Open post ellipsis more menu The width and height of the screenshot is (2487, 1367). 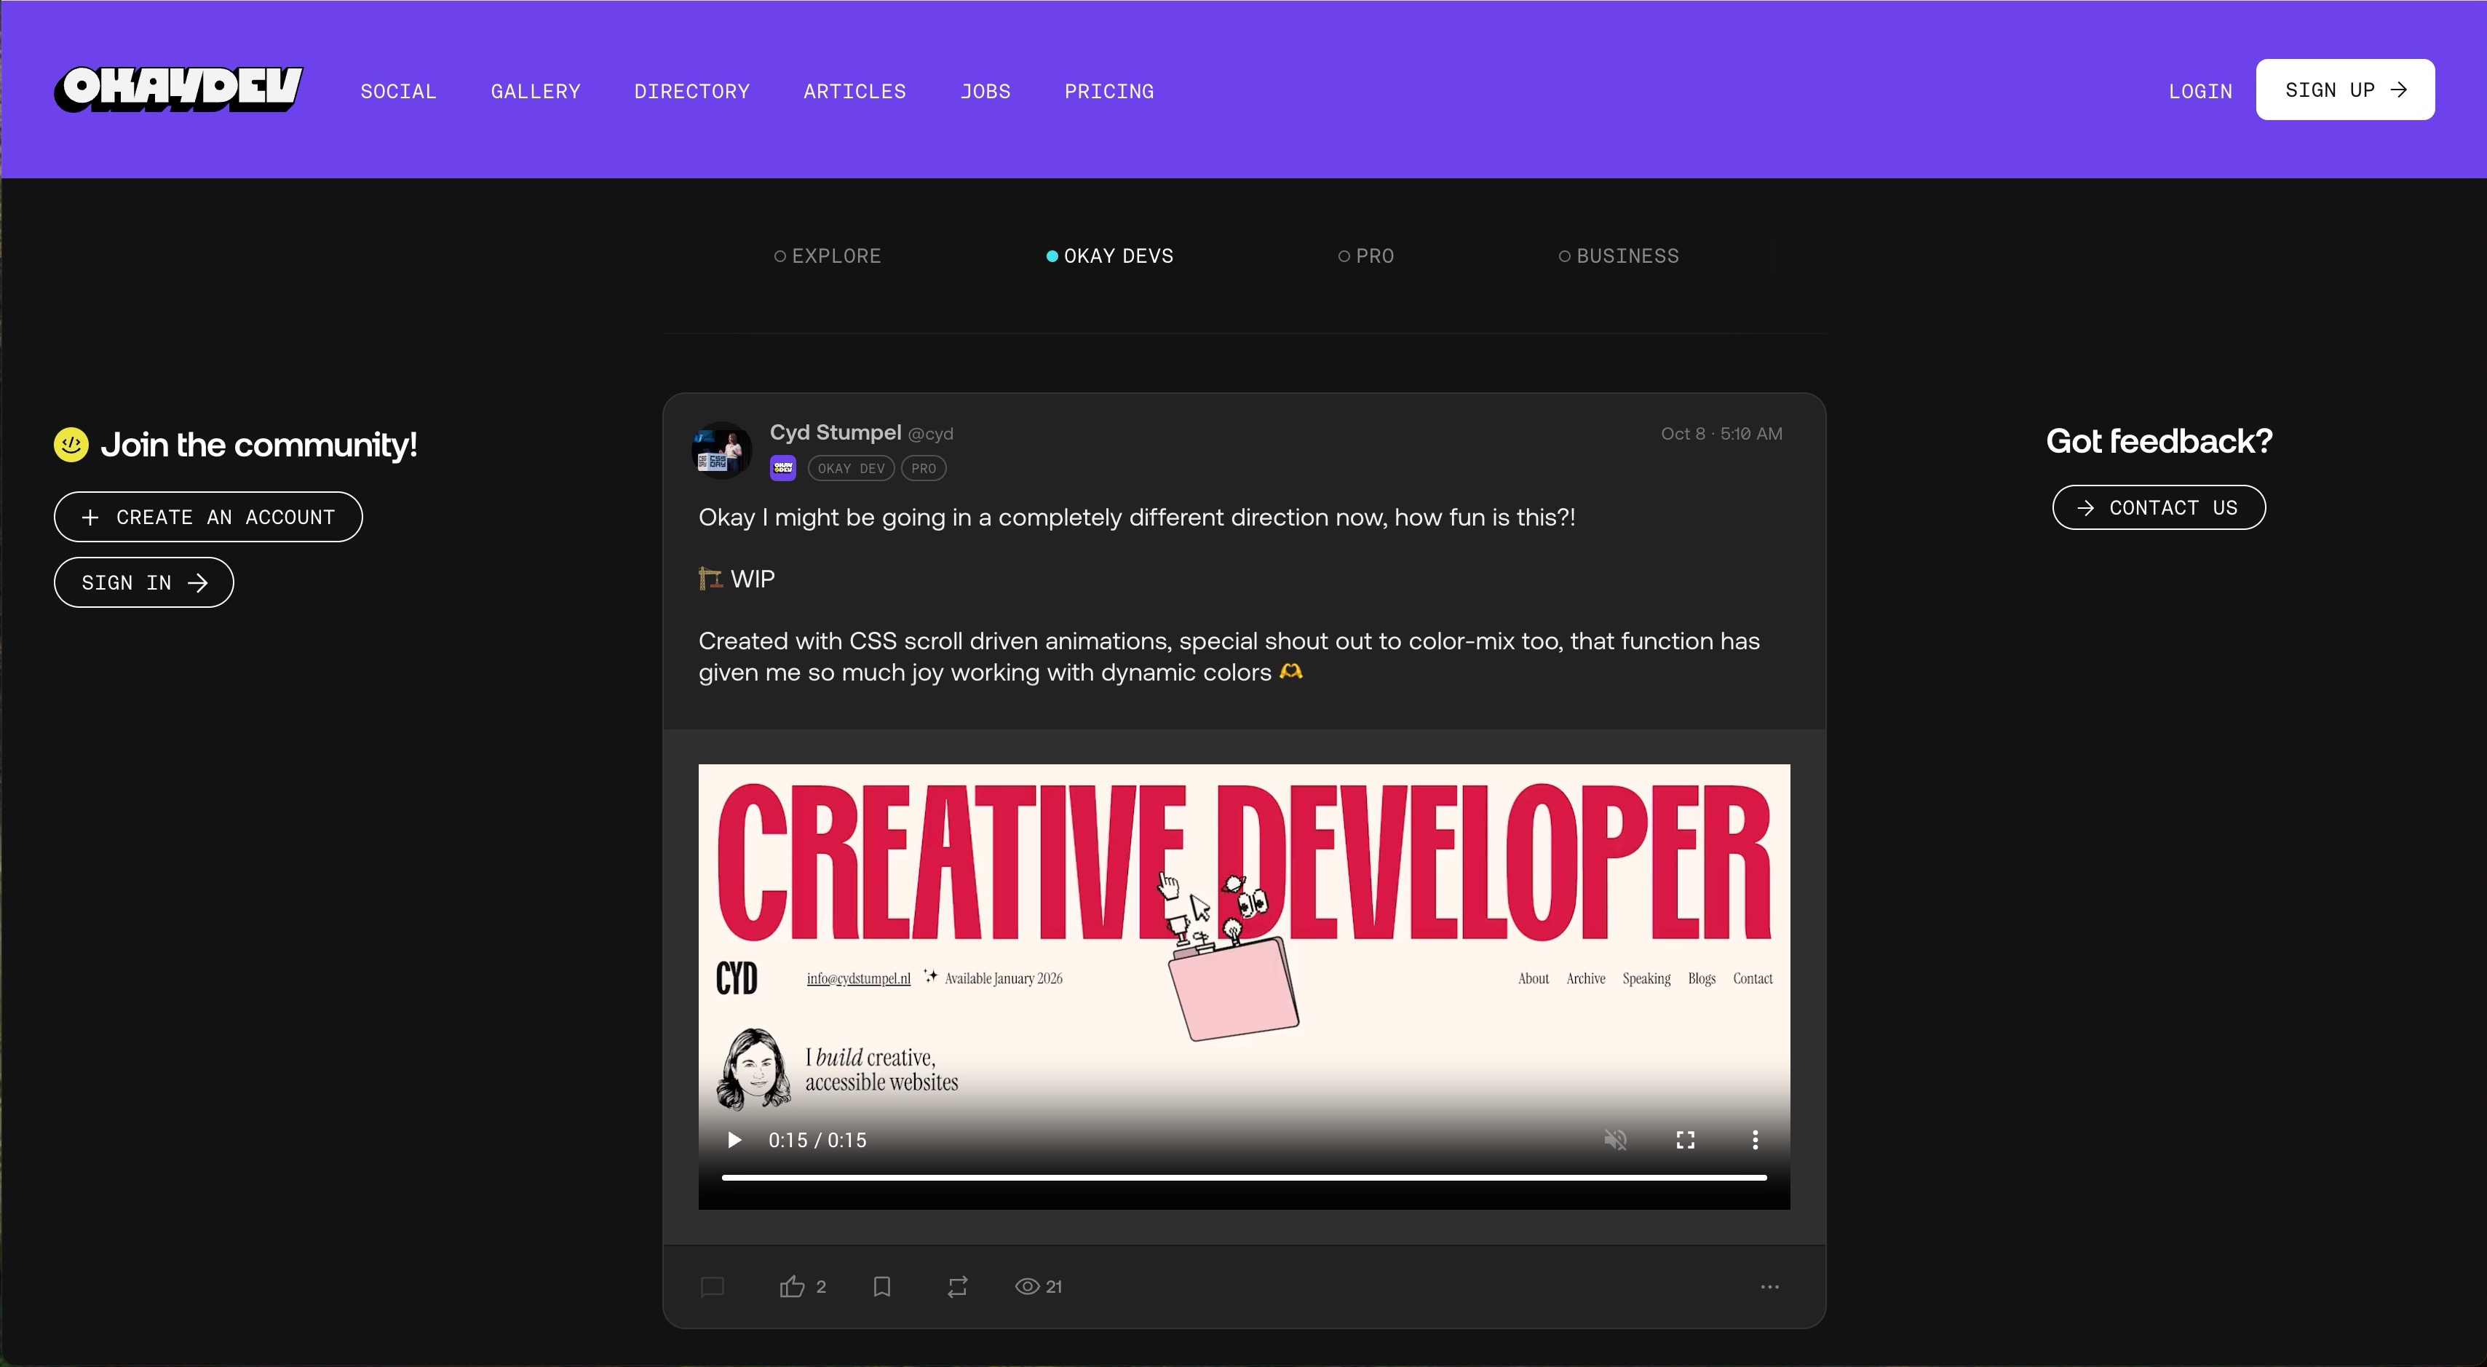tap(1769, 1286)
